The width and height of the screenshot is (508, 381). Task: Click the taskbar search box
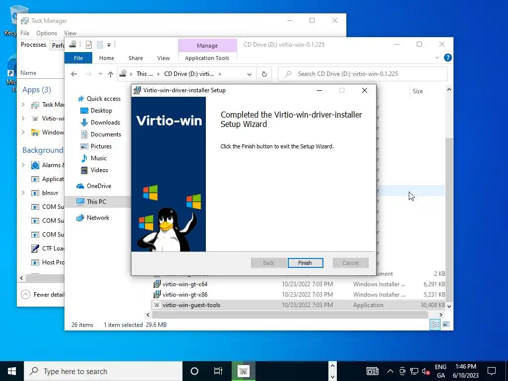click(x=103, y=371)
